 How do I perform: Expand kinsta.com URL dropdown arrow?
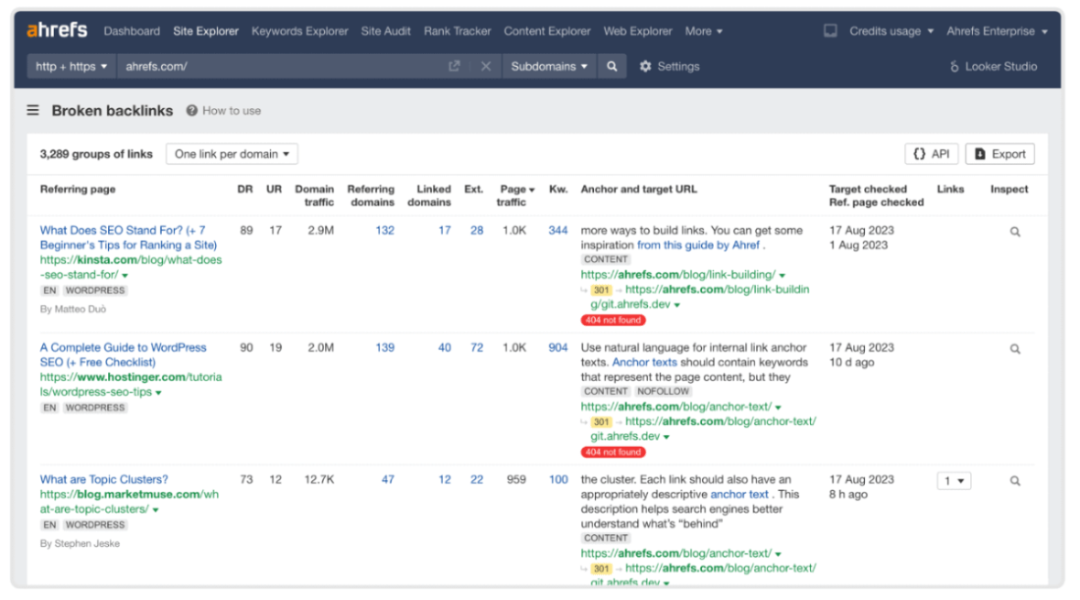125,276
